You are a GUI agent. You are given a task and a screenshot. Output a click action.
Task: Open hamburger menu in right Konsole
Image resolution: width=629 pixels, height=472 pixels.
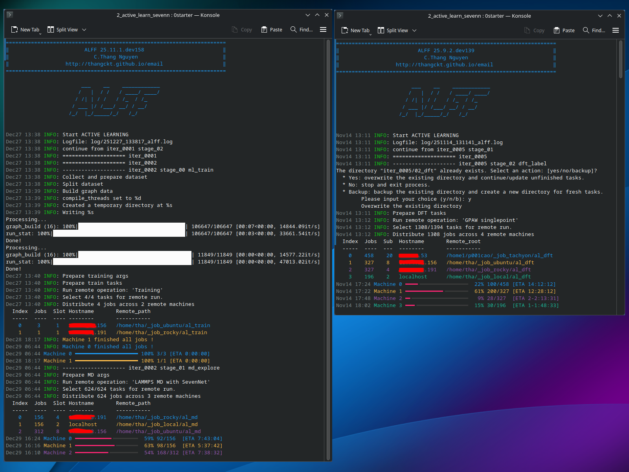click(x=616, y=31)
